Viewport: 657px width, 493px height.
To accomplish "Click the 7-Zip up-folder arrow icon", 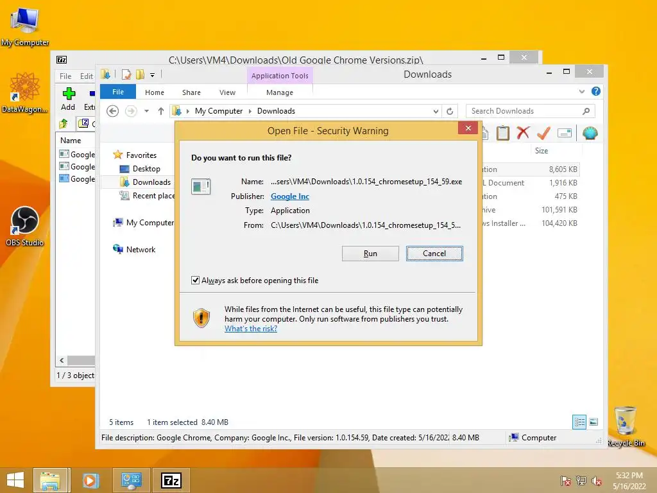I will pos(64,123).
